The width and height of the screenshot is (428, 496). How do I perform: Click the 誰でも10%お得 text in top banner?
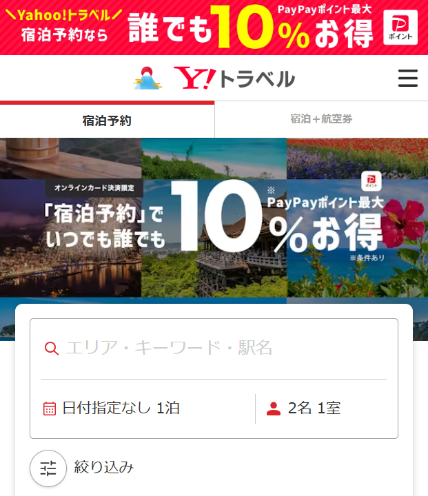(250, 29)
